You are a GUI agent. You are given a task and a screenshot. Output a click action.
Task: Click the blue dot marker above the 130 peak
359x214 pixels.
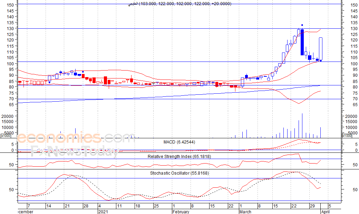coord(302,25)
